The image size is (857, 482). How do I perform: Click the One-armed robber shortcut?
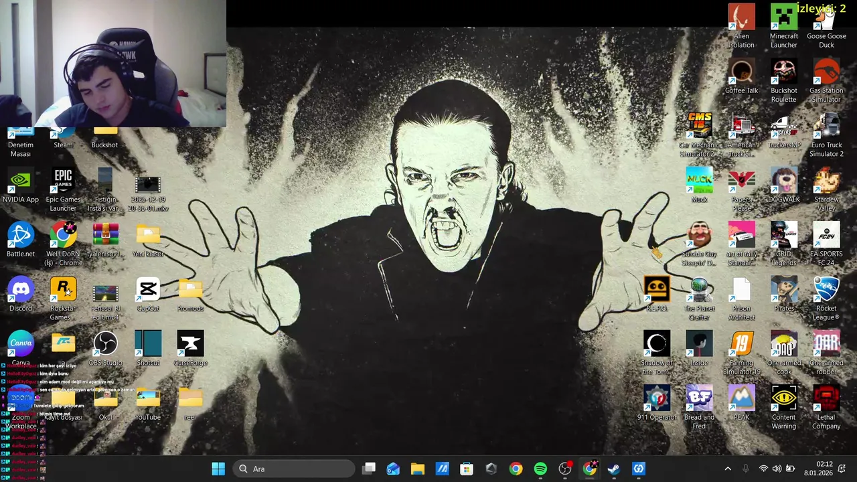[826, 353]
